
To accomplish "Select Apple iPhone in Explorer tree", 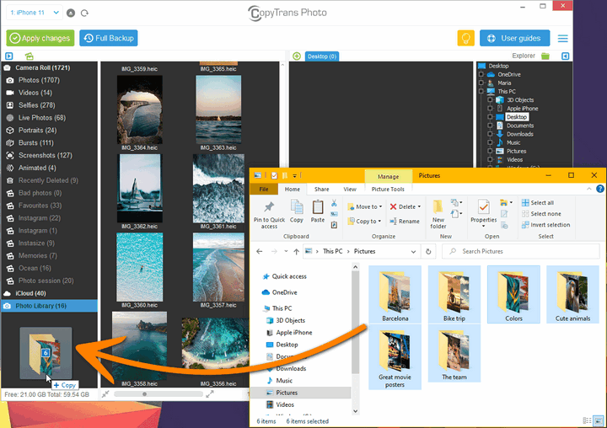I will coord(522,109).
